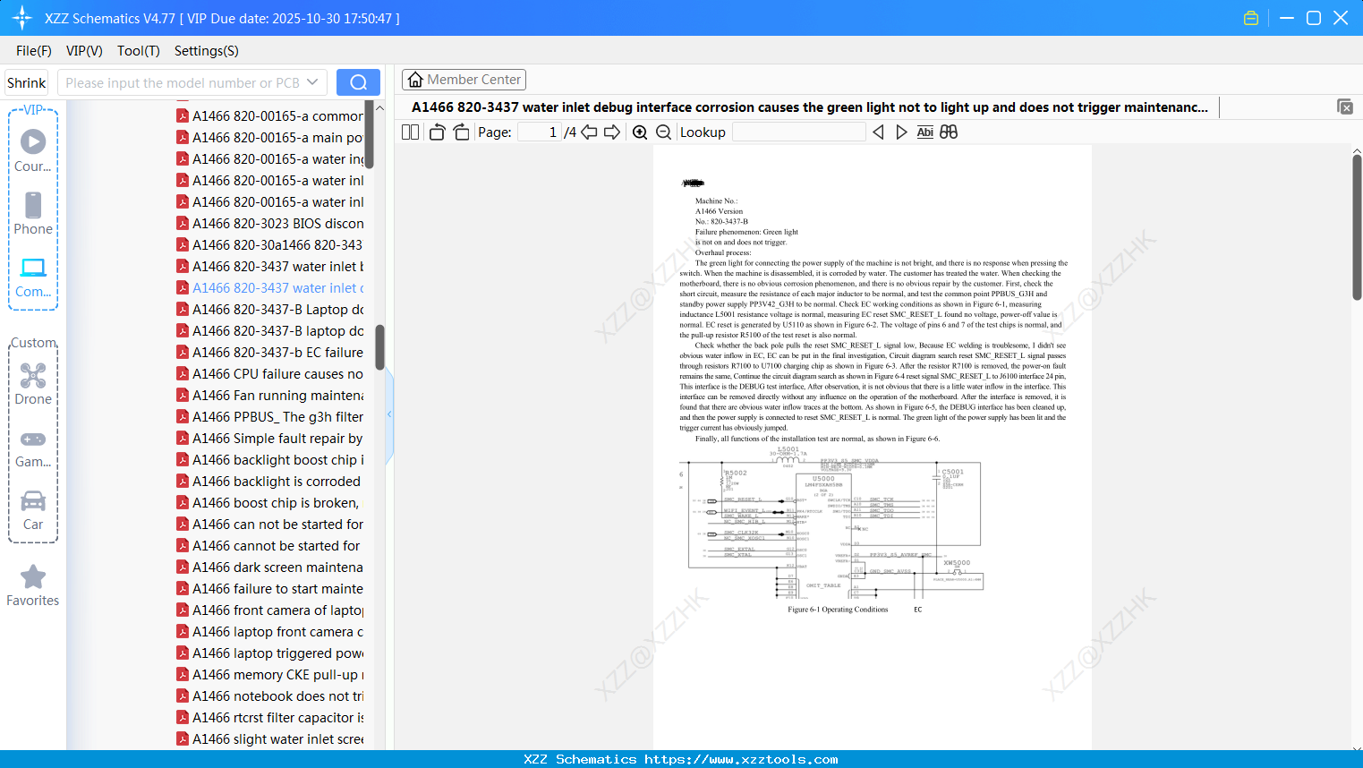This screenshot has height=768, width=1363.
Task: Zoom in on the document
Action: 640,132
